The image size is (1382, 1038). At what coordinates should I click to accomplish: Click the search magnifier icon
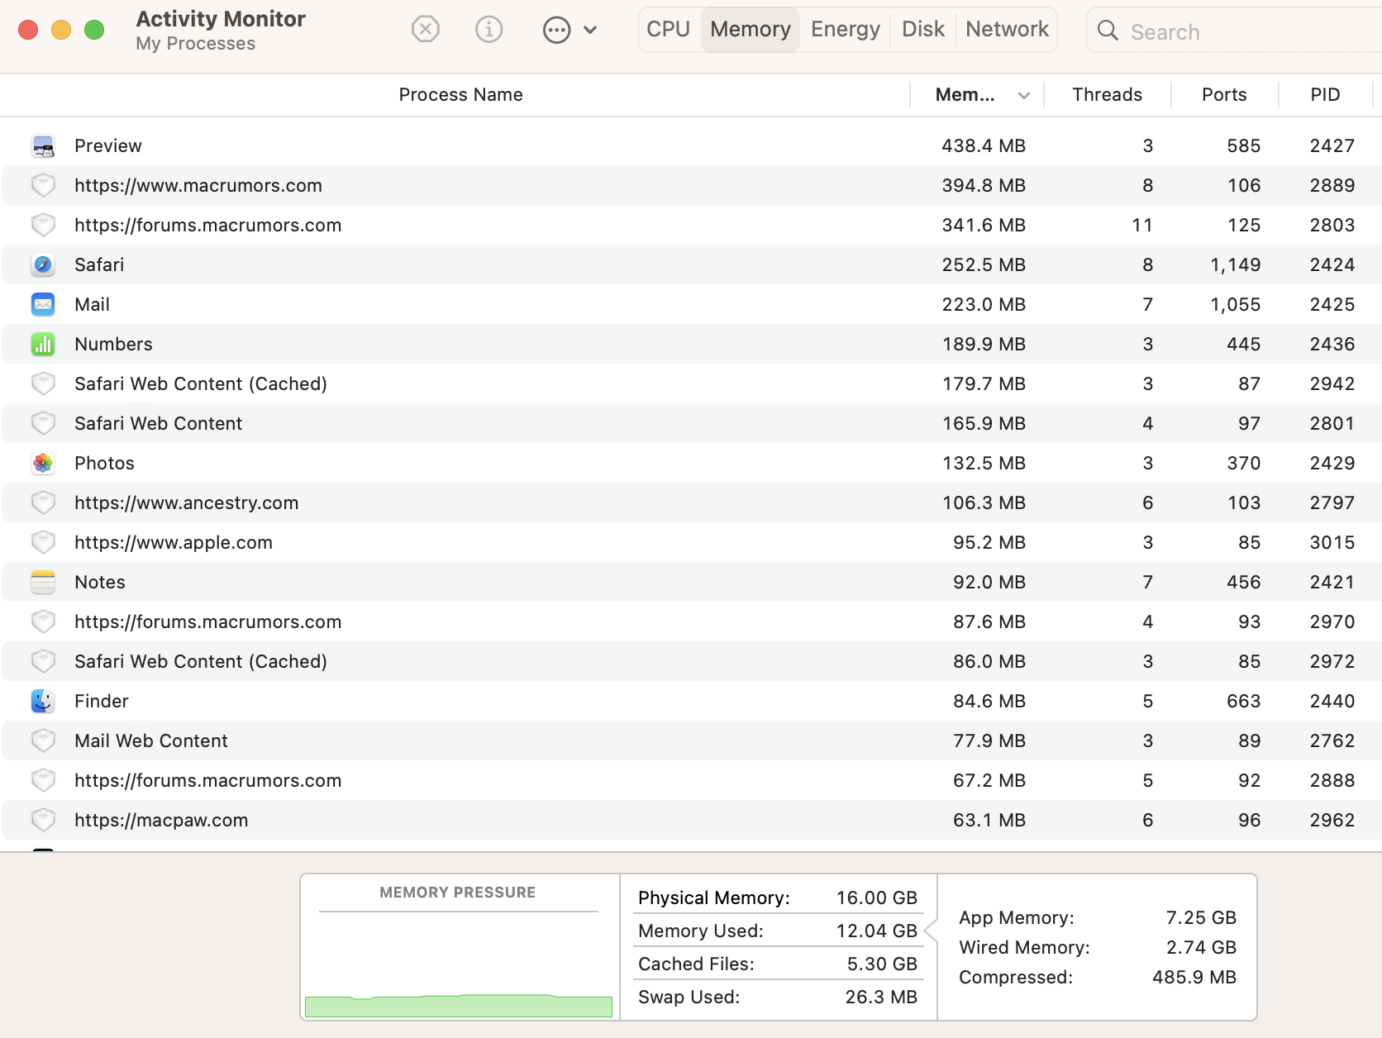pos(1108,31)
